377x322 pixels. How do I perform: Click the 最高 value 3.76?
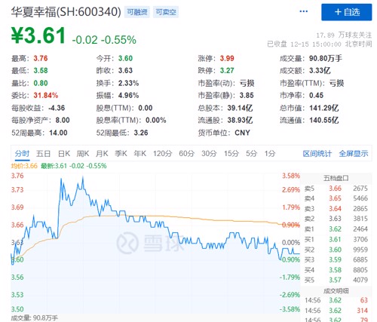pyautogui.click(x=41, y=58)
